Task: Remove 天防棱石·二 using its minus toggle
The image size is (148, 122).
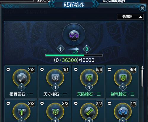Action: (76, 70)
